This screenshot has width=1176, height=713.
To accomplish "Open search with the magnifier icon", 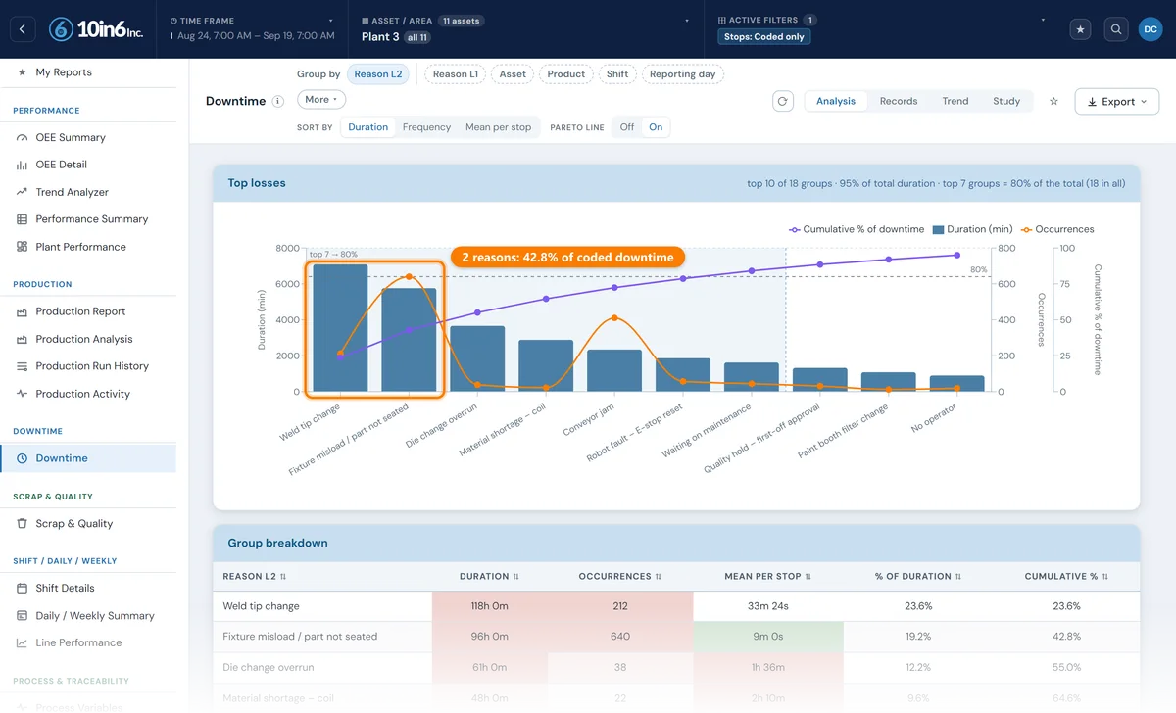I will coord(1115,29).
